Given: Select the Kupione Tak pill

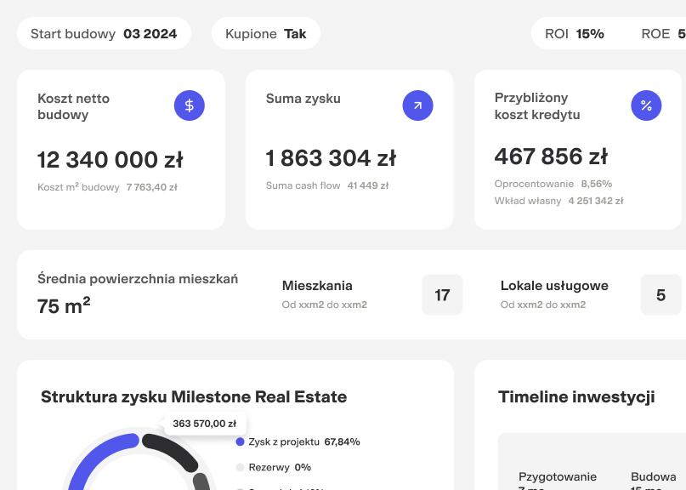Looking at the screenshot, I should point(266,33).
